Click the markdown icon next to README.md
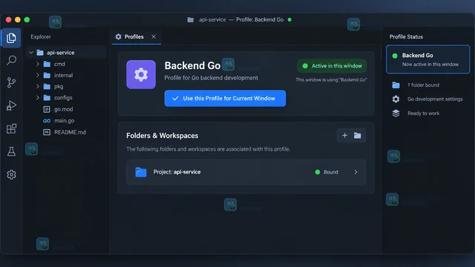Screen dimensions: 475x267 pos(47,132)
